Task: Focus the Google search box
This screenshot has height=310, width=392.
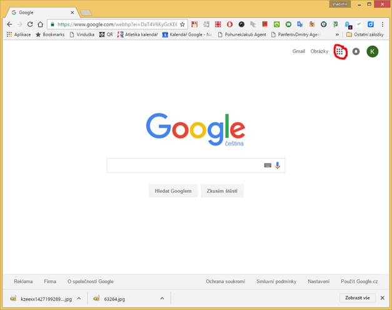Action: [x=196, y=165]
